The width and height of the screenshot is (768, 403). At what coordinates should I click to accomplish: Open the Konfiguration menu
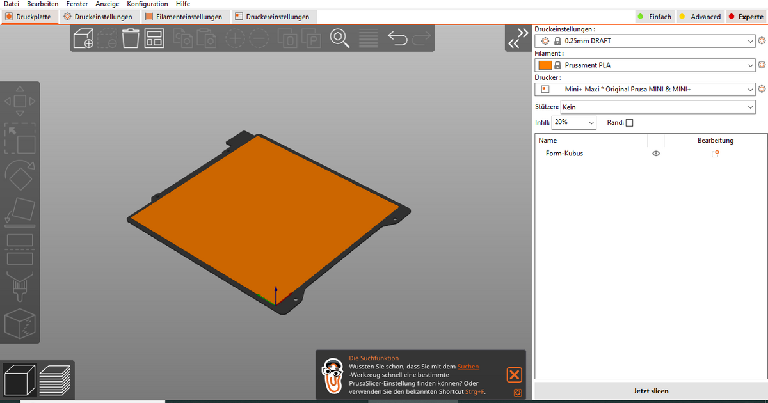click(147, 4)
